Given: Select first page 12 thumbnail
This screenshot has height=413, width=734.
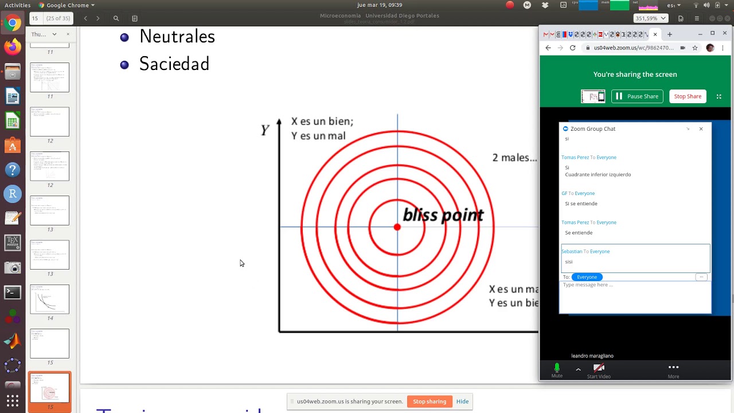Looking at the screenshot, I should 50,122.
